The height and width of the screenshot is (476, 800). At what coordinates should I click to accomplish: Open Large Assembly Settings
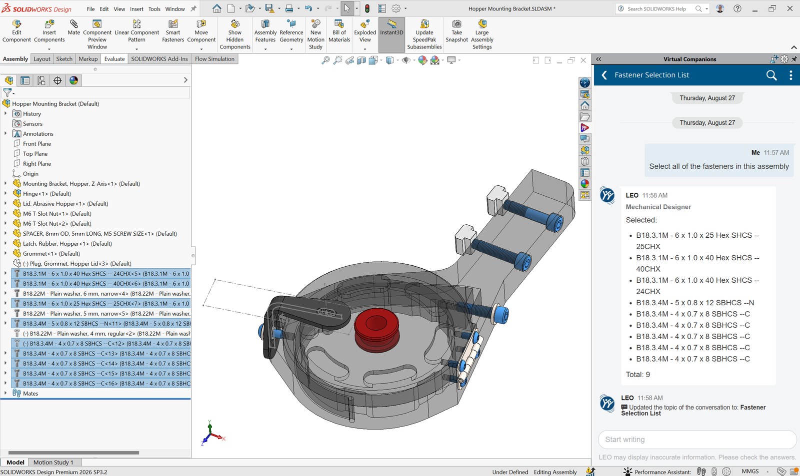(482, 35)
